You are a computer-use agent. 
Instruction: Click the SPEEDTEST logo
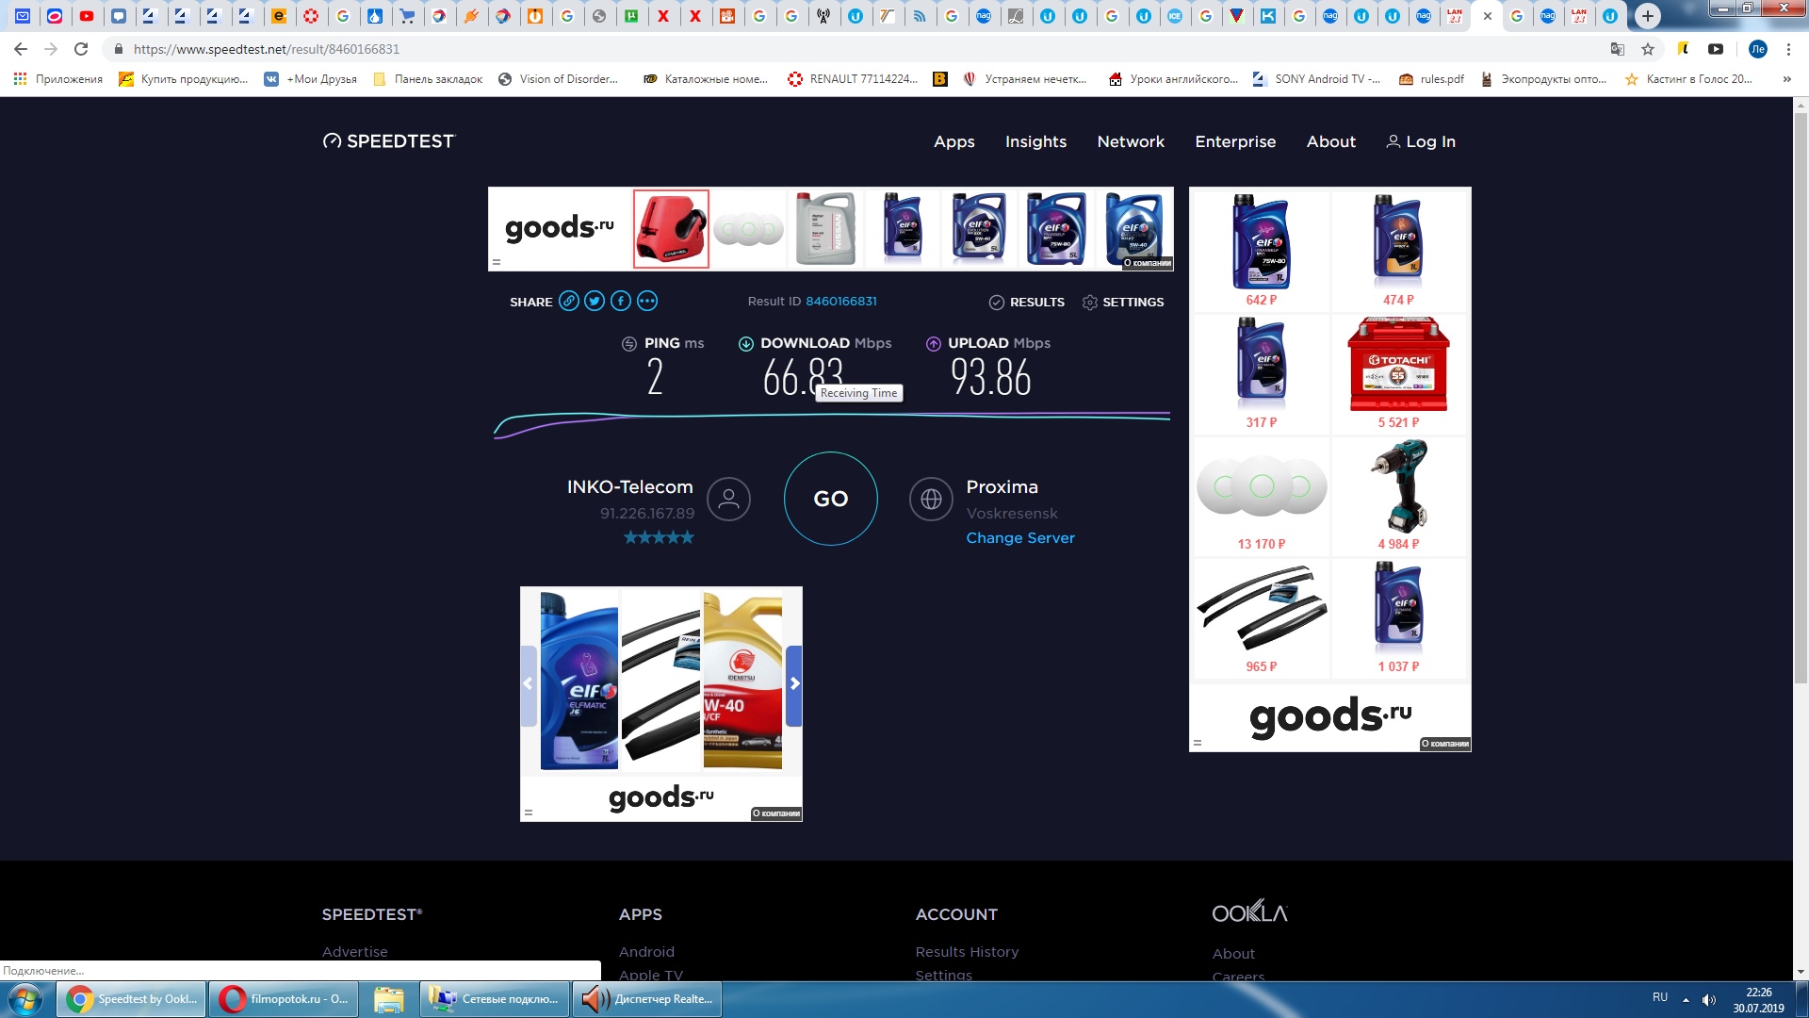[x=388, y=141]
